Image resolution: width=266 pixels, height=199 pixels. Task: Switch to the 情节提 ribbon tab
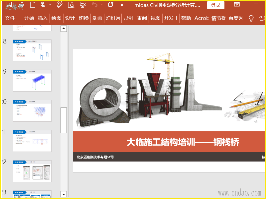coord(218,18)
